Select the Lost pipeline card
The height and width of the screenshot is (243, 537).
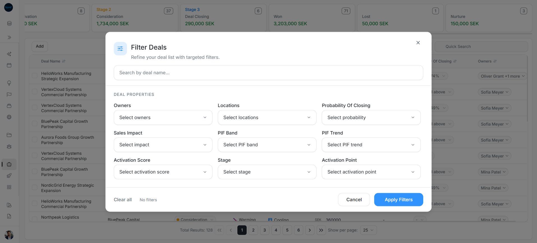coord(400,18)
